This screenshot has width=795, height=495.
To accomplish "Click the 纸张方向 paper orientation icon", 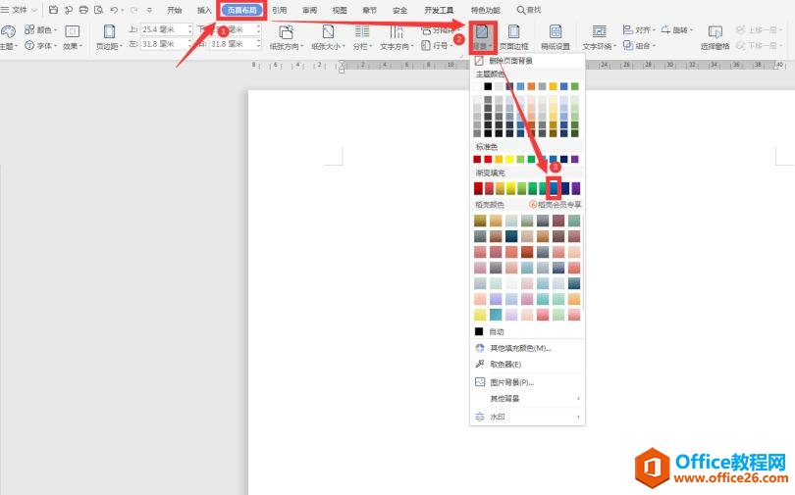I will point(287,34).
